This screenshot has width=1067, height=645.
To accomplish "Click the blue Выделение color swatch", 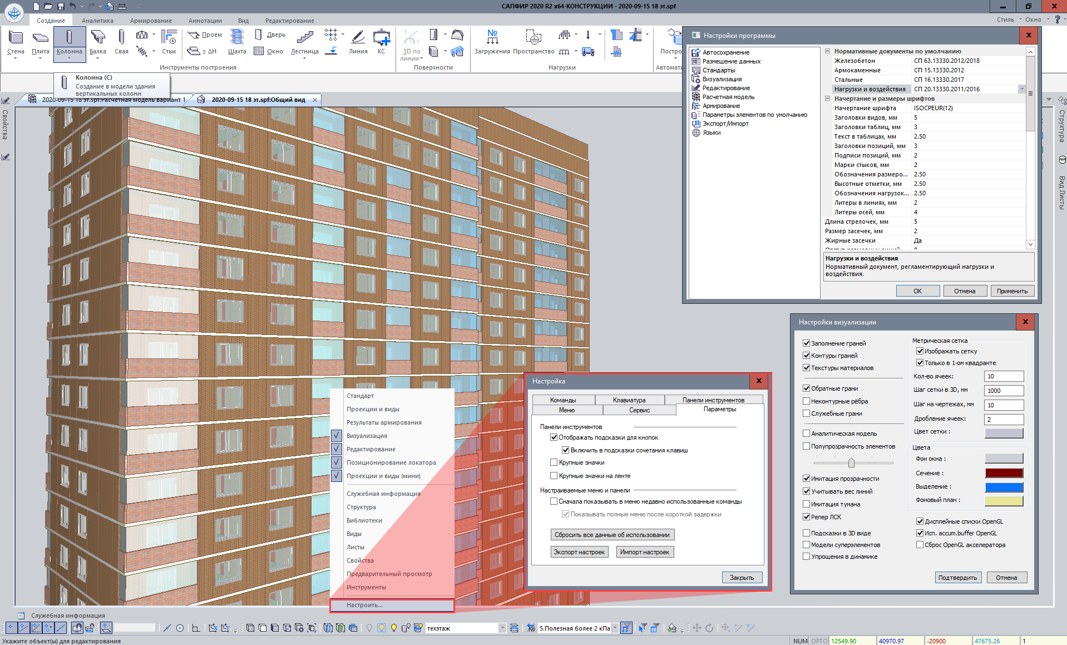I will pos(1004,487).
